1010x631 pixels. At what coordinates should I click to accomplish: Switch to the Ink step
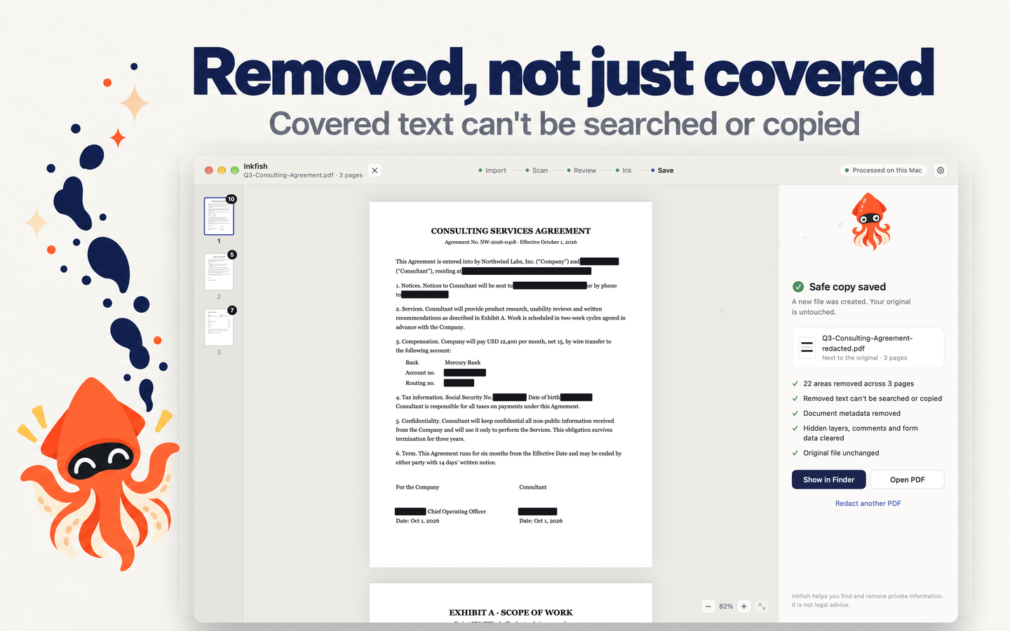(x=624, y=170)
